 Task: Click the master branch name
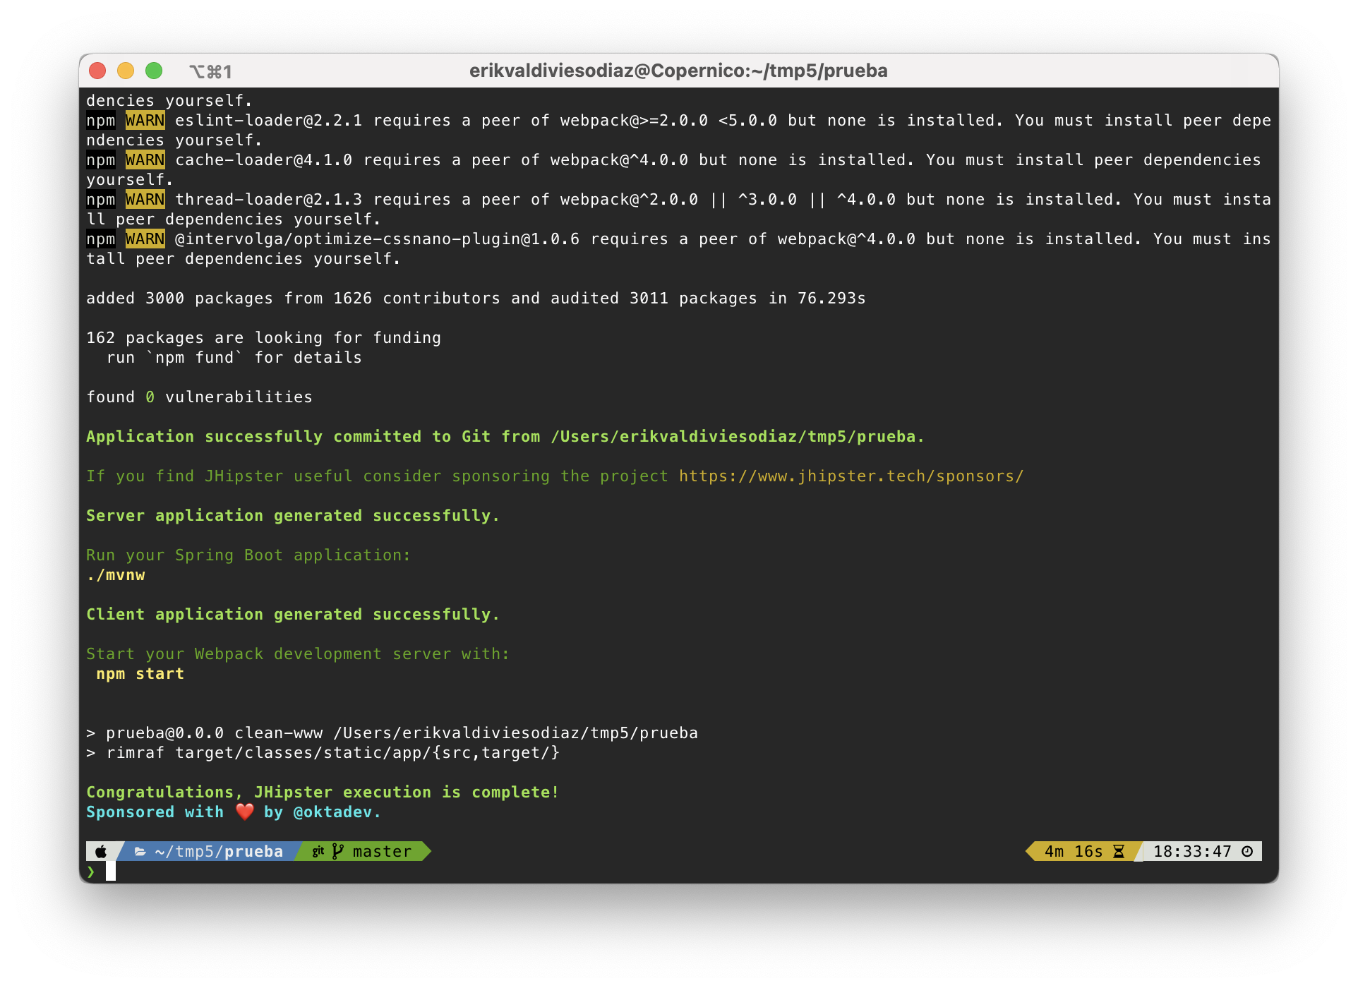tap(382, 852)
